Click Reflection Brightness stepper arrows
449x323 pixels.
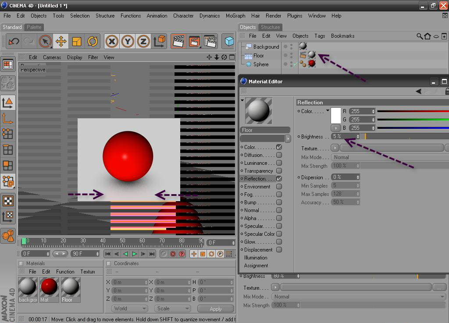358,136
